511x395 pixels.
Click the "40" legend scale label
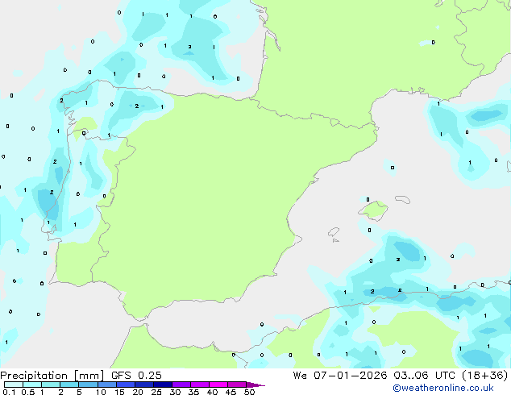pos(212,392)
